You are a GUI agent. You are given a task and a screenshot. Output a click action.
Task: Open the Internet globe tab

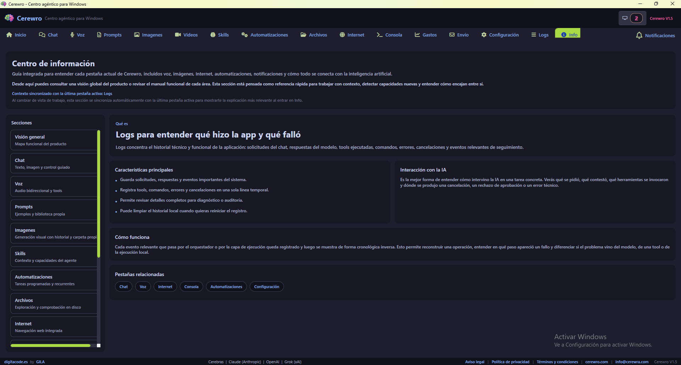coord(352,35)
